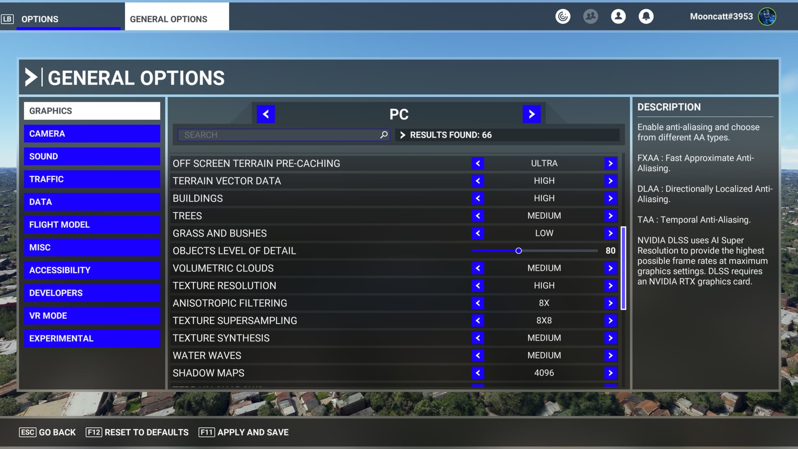The width and height of the screenshot is (798, 449).
Task: Decrease Volumetric Clouds with left arrow
Action: click(478, 268)
